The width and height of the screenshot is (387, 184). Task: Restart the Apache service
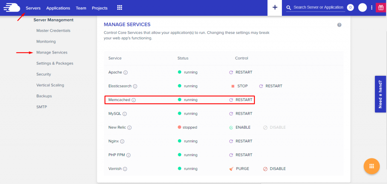click(x=241, y=72)
